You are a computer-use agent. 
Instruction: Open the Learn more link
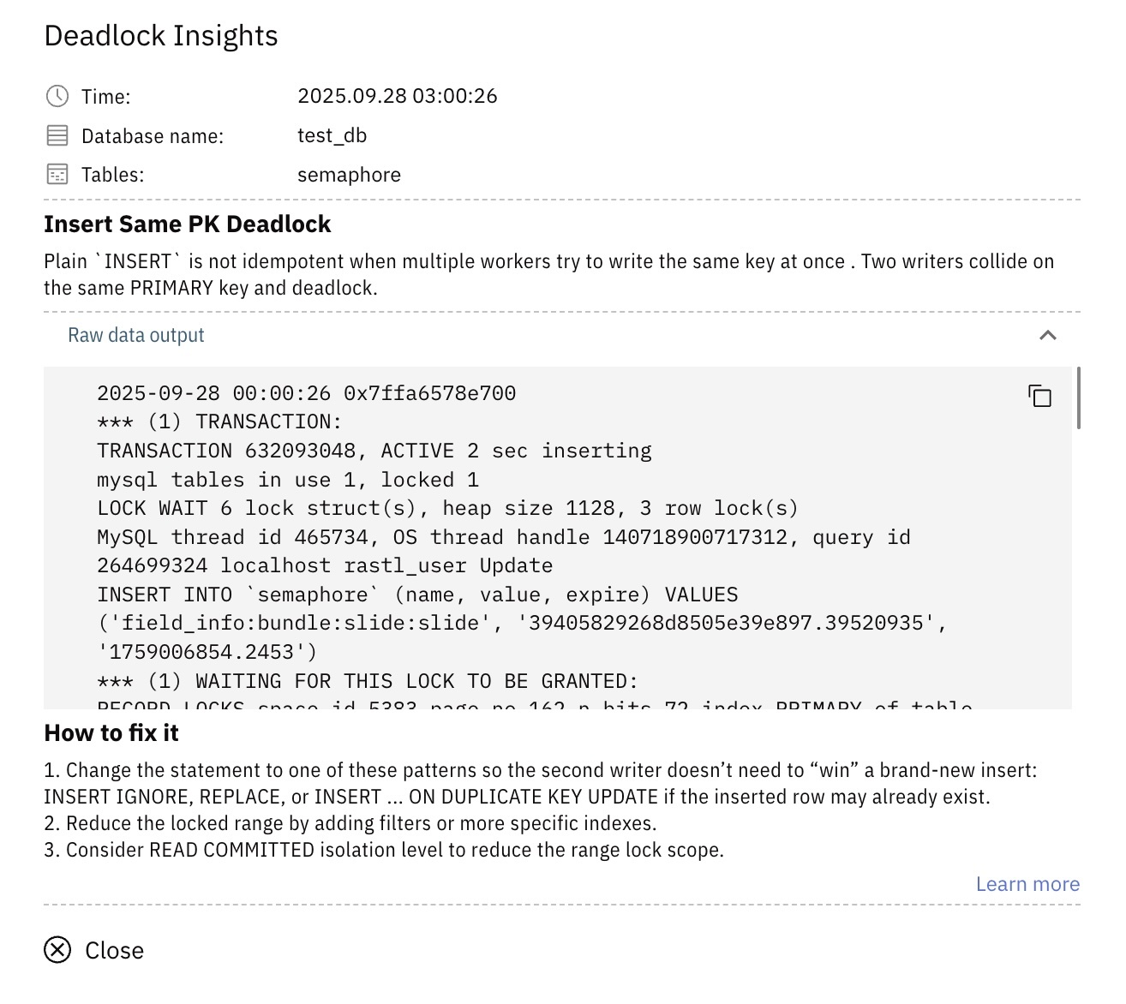(1027, 883)
